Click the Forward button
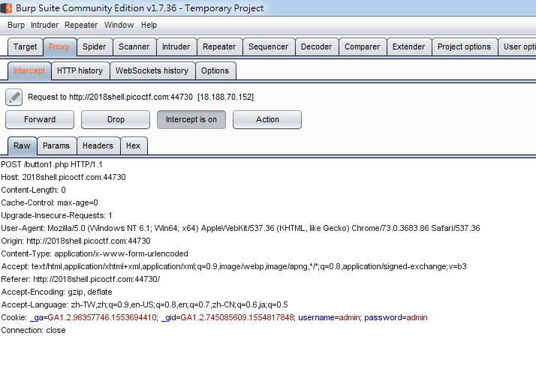Image resolution: width=536 pixels, height=375 pixels. (x=40, y=119)
